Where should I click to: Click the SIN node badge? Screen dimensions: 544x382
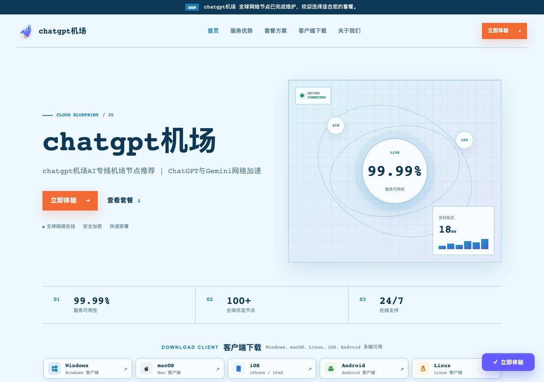click(x=336, y=126)
